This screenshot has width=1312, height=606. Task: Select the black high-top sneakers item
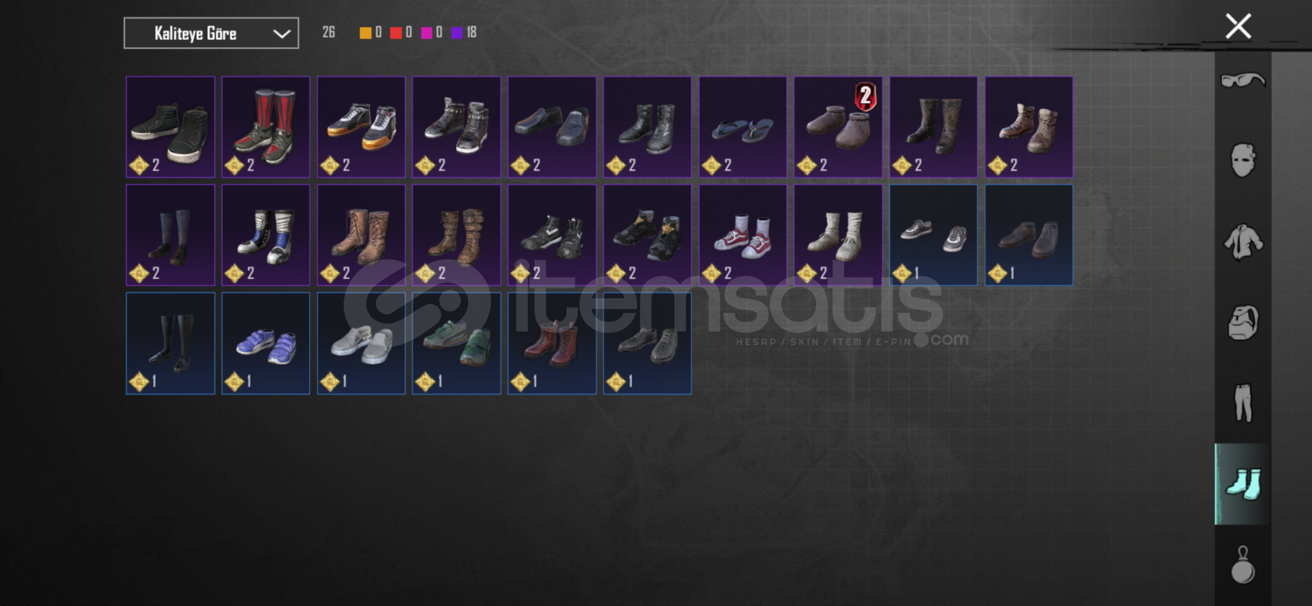(x=170, y=127)
